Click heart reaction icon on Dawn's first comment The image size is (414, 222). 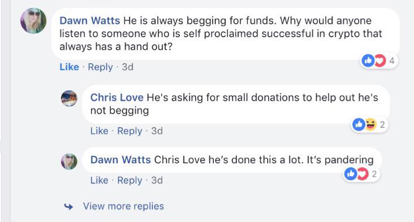(379, 60)
